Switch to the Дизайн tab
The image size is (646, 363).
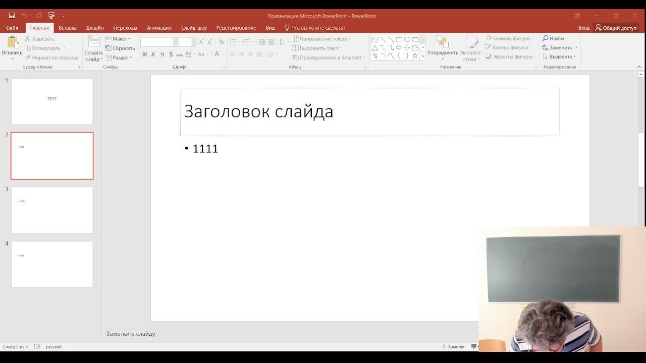click(94, 28)
